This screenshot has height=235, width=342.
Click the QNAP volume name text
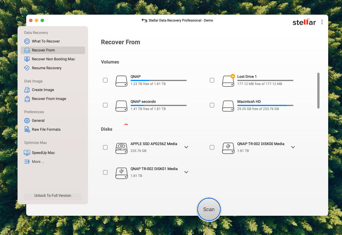tap(135, 77)
